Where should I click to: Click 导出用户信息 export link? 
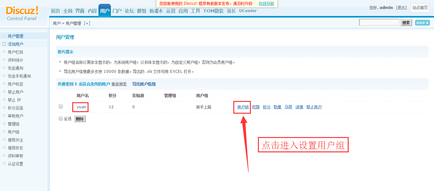pos(144,84)
